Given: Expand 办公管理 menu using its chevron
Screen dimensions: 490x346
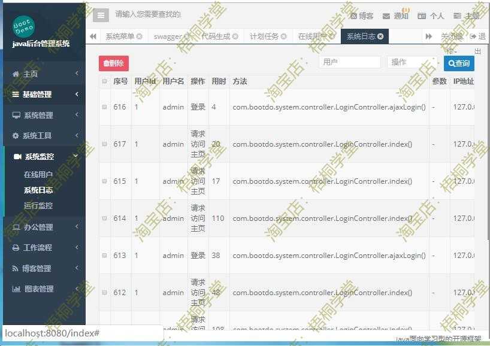Looking at the screenshot, I should pyautogui.click(x=77, y=226).
